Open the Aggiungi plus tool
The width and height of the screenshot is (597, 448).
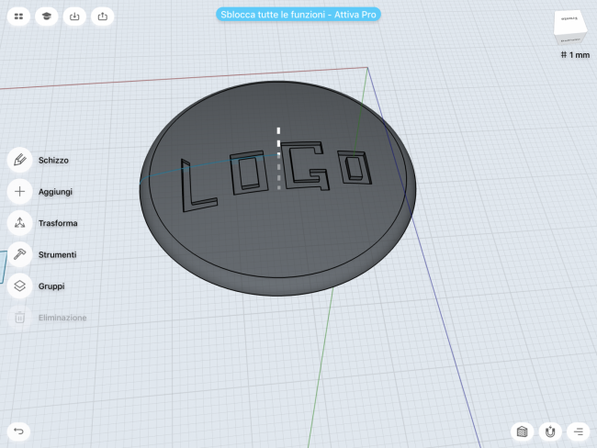point(19,192)
